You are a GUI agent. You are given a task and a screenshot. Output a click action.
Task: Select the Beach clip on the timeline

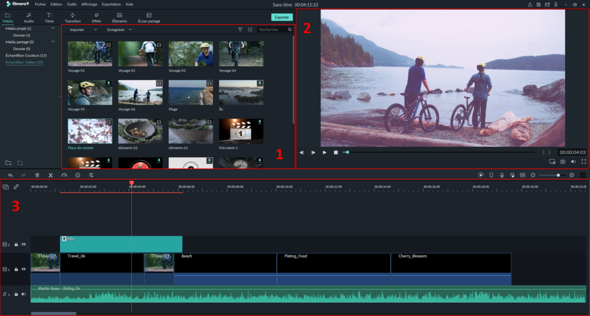coord(225,269)
